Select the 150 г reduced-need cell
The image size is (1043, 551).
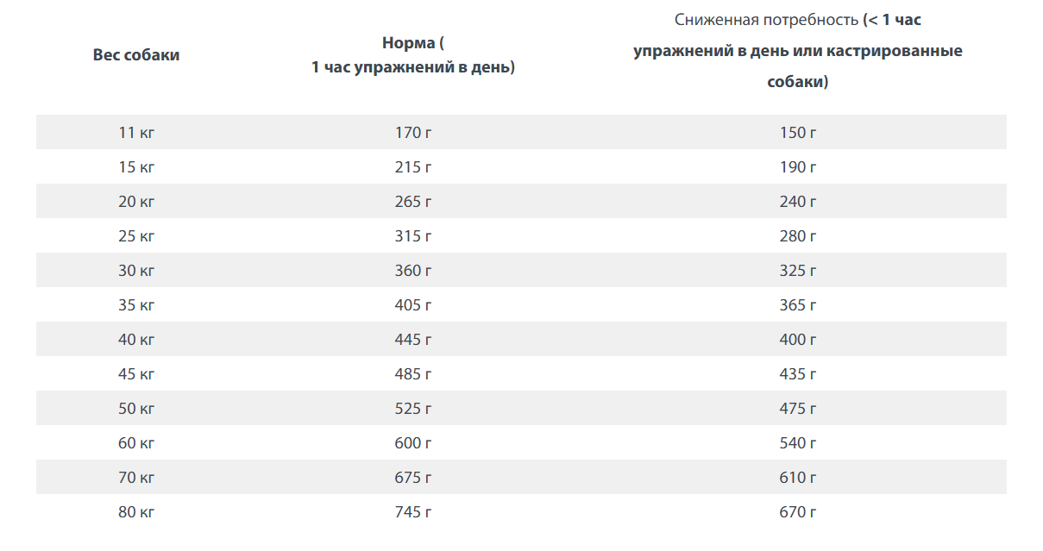[x=797, y=133]
